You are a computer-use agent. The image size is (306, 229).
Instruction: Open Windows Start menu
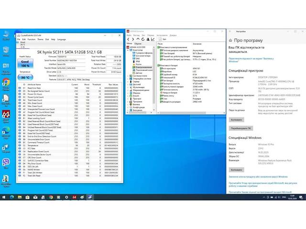(x=4, y=197)
